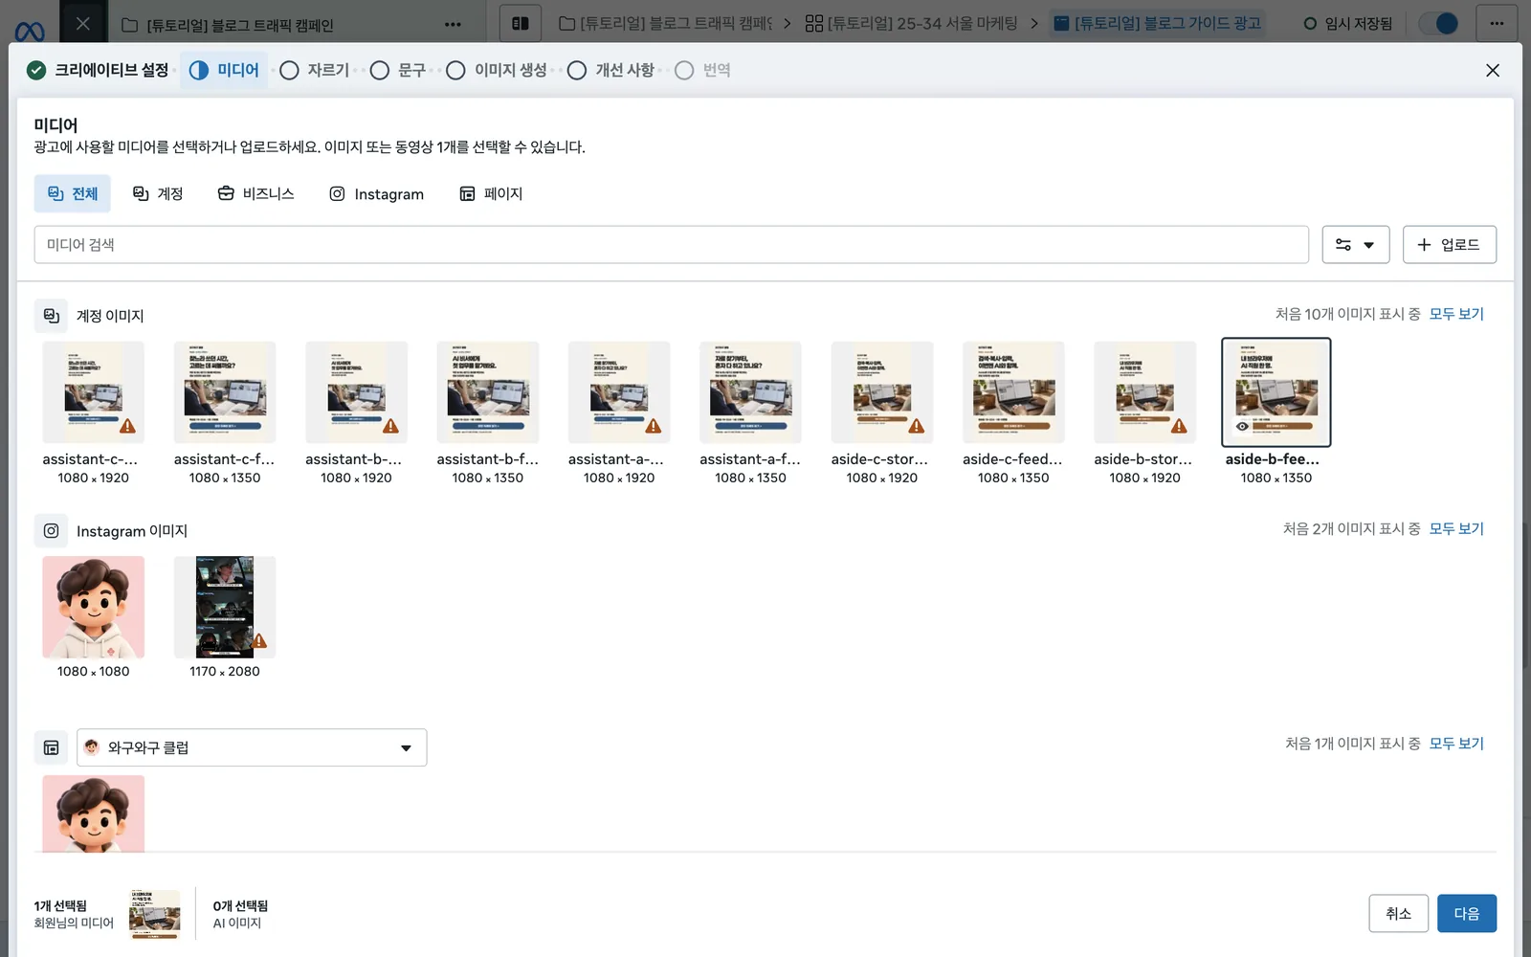Go to the 자르기 step
Viewport: 1531px width, 957px height.
(315, 70)
